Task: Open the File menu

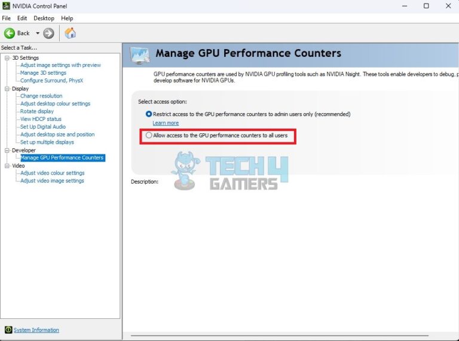Action: 6,19
